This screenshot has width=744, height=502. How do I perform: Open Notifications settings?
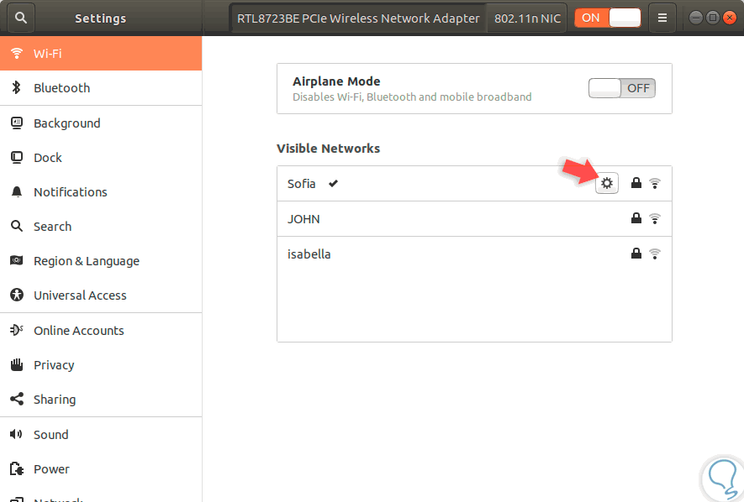[x=101, y=192]
